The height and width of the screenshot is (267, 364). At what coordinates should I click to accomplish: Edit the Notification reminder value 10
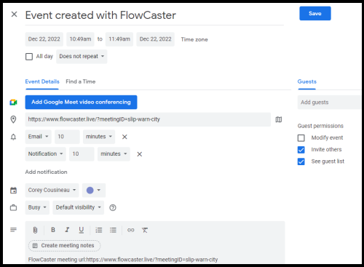(x=82, y=154)
